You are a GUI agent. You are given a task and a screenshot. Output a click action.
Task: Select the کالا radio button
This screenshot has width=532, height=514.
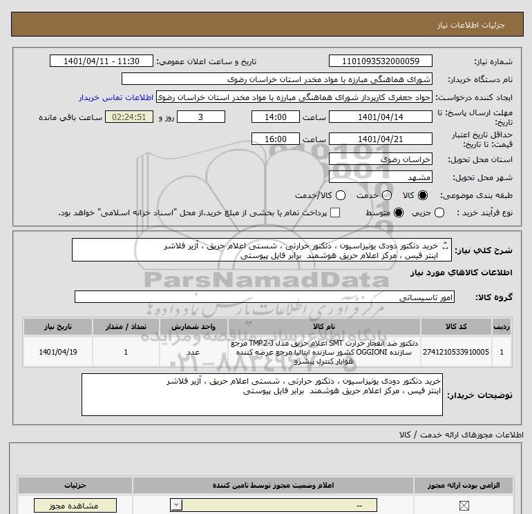coord(423,195)
